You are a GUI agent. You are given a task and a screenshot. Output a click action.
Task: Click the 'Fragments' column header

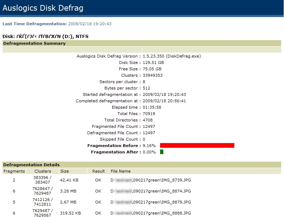pyautogui.click(x=14, y=171)
